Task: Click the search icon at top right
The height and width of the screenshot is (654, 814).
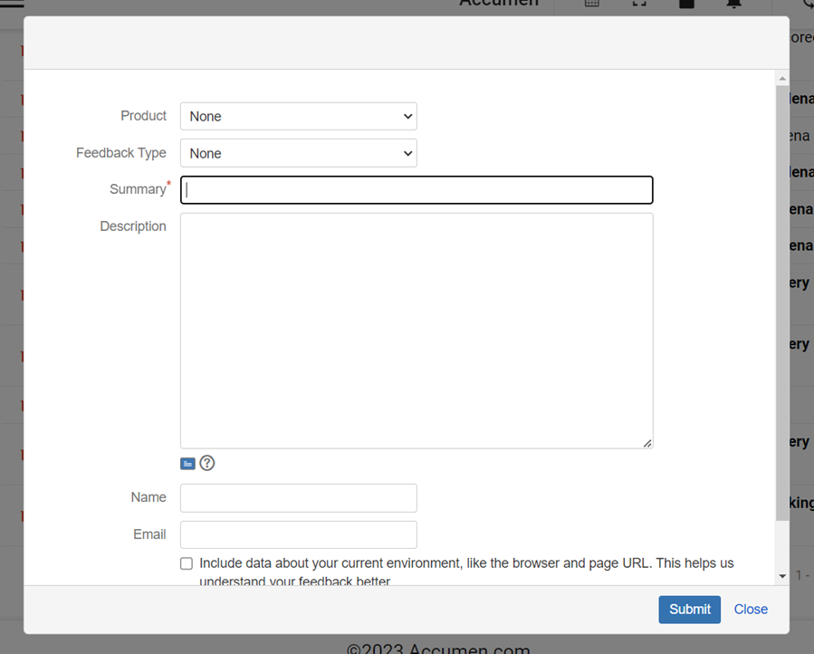Action: [807, 5]
